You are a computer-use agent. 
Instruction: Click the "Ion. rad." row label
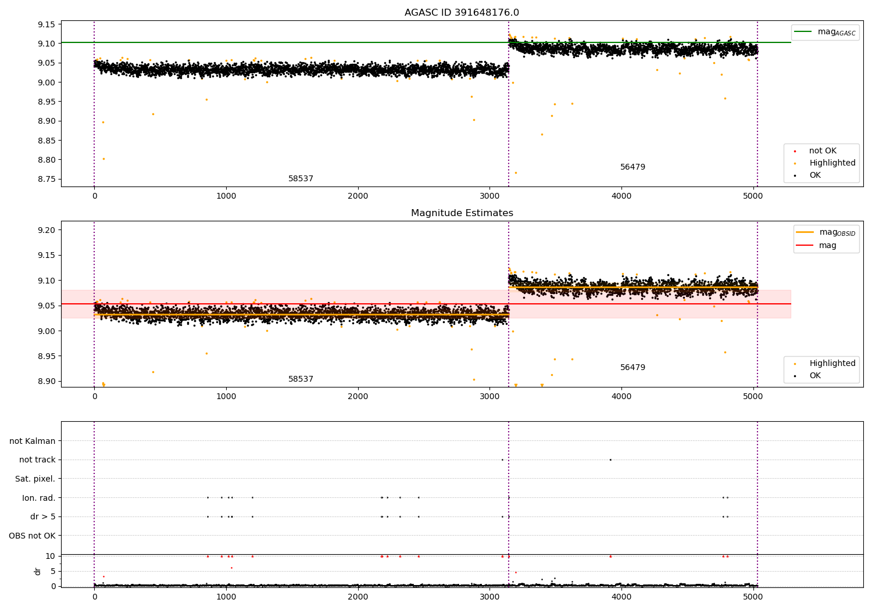(39, 498)
